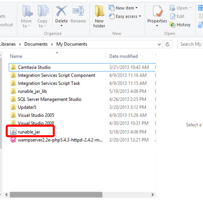Click the pink wampserver file icon

13,140
